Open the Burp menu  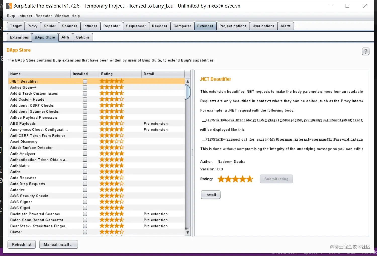[x=11, y=16]
